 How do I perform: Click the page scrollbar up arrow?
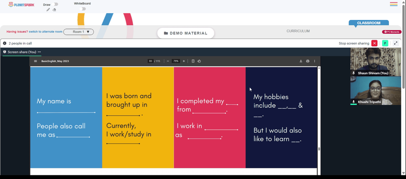[404, 2]
